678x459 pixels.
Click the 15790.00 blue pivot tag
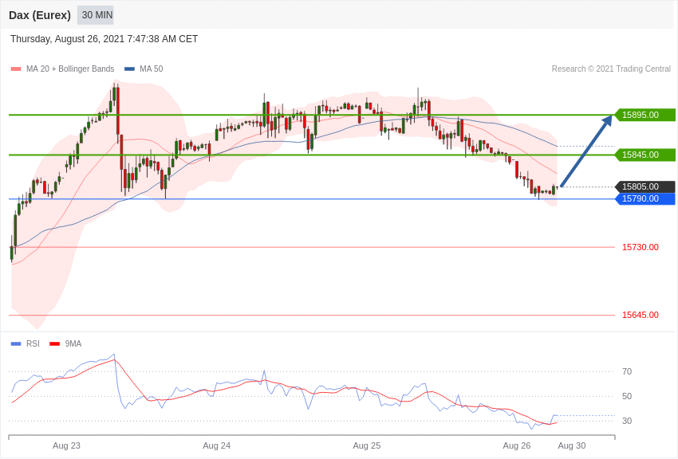tap(644, 199)
